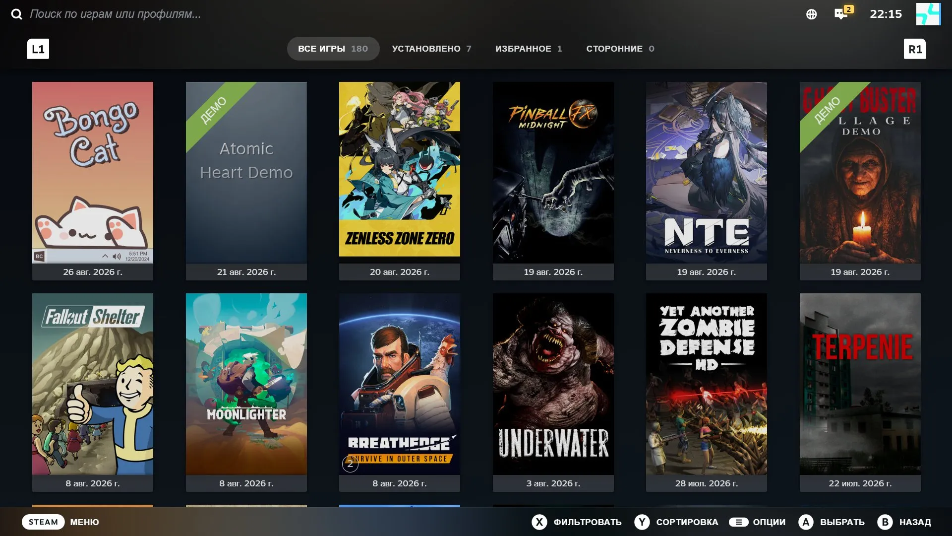Open Pinball FX Midnight game cover
This screenshot has width=952, height=536.
[553, 172]
